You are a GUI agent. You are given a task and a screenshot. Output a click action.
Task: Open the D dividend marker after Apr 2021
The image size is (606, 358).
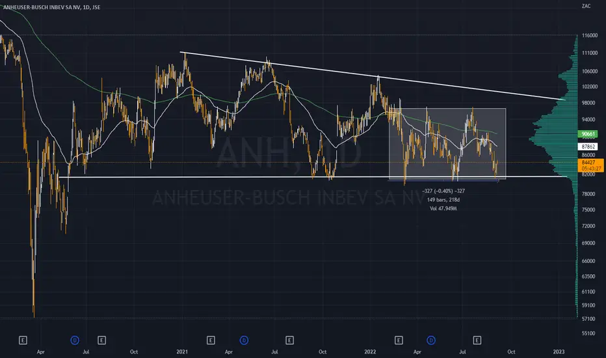[244, 340]
